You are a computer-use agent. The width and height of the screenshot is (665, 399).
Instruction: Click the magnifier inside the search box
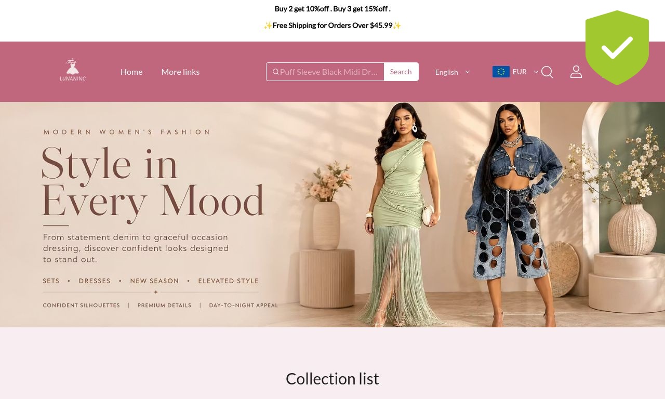pyautogui.click(x=276, y=72)
